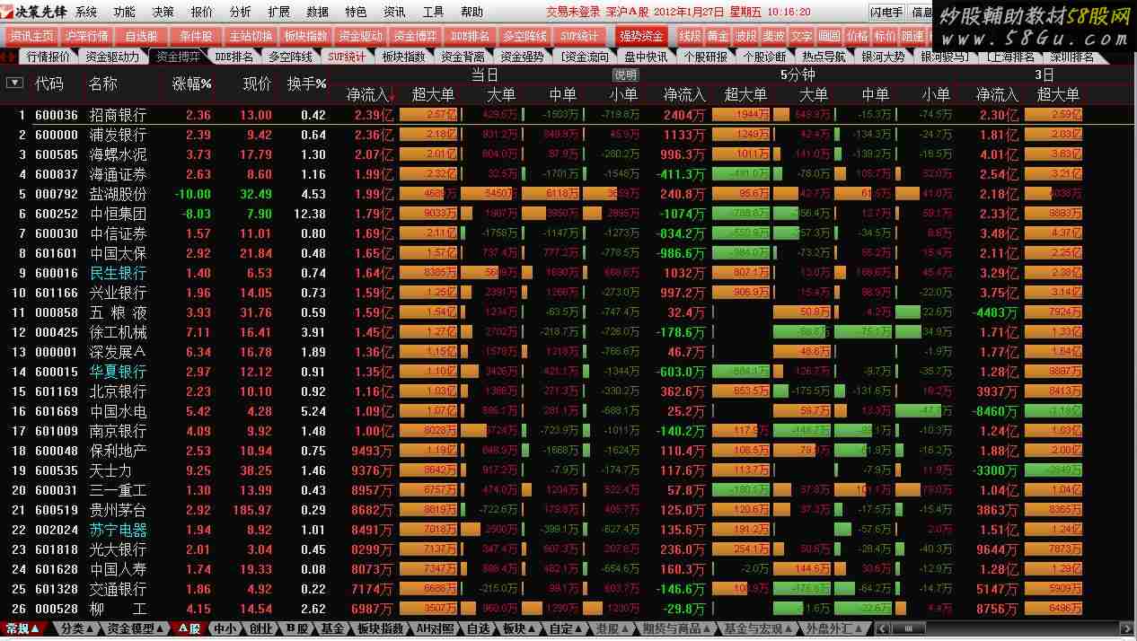Click the red sort arrow beside 当日 净流入
This screenshot has height=641, width=1137.
tap(392, 94)
